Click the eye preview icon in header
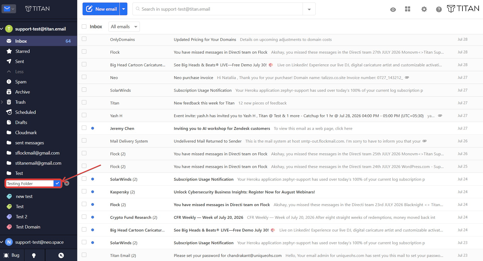This screenshot has height=261, width=483. [x=393, y=9]
